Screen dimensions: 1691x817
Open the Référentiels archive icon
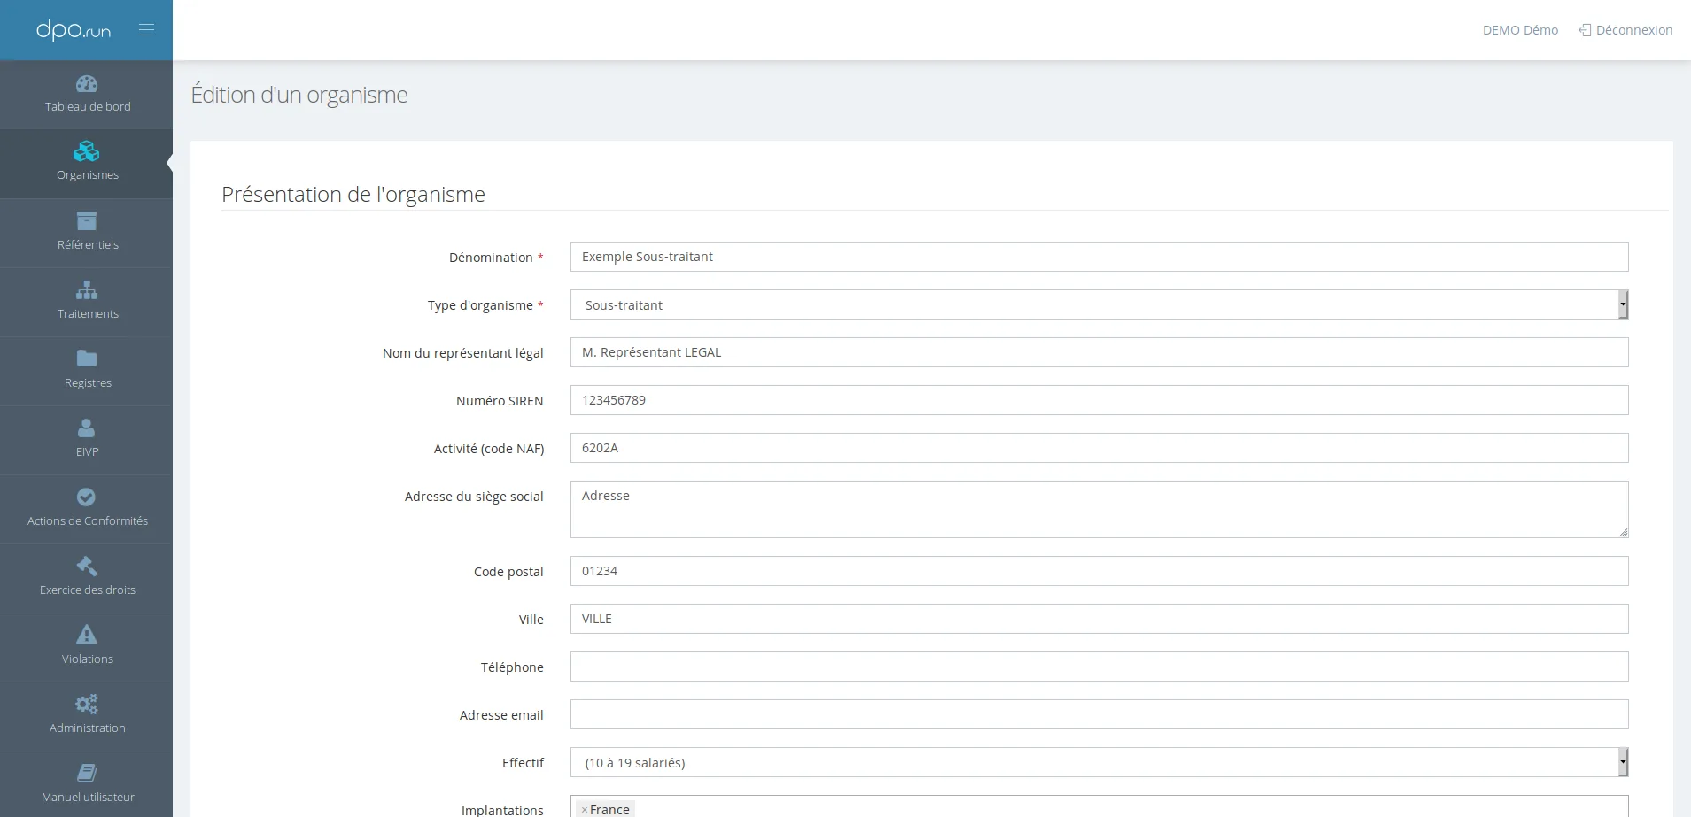(87, 220)
